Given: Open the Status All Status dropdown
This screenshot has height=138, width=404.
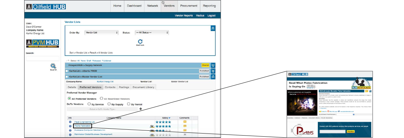Looking at the screenshot, I should pyautogui.click(x=152, y=32).
